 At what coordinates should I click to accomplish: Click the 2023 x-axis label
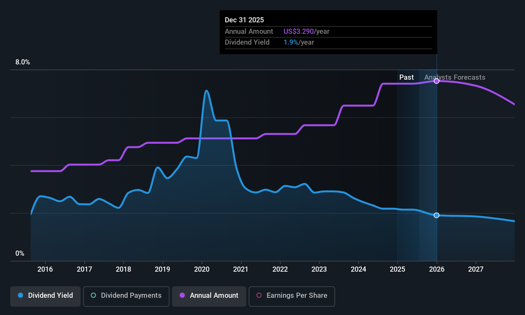coord(319,269)
